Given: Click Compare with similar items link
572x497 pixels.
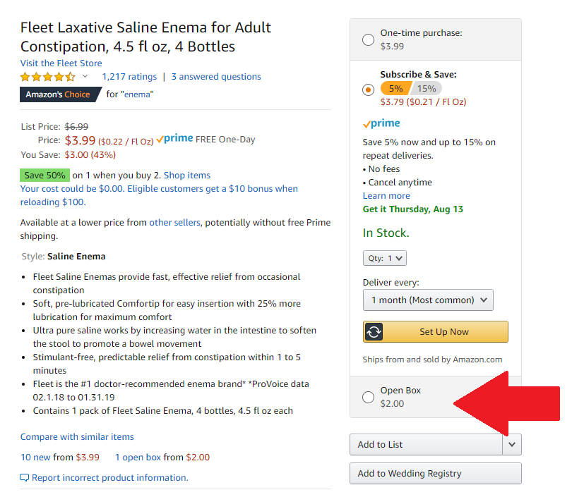Looking at the screenshot, I should pyautogui.click(x=77, y=437).
